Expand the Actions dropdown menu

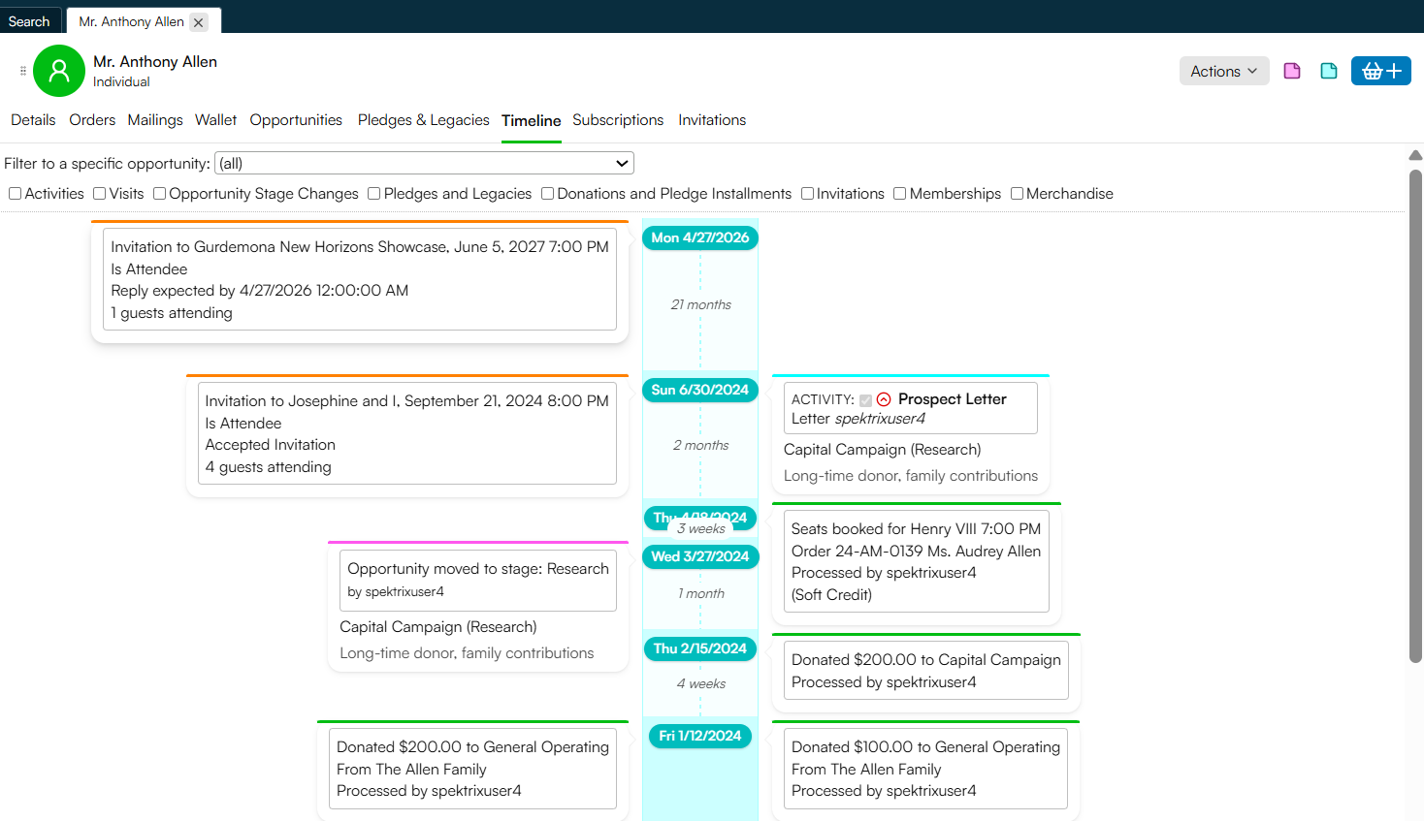click(x=1224, y=71)
